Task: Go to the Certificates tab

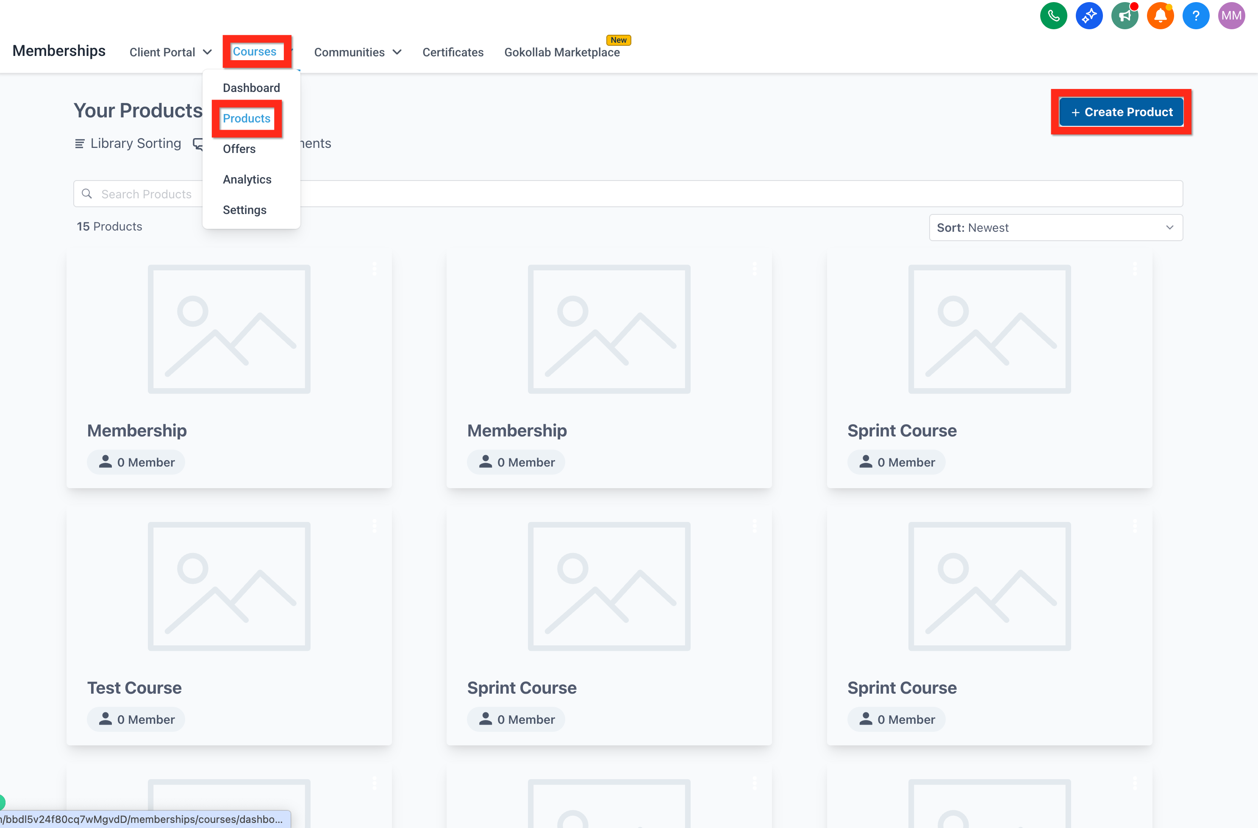Action: click(x=453, y=53)
